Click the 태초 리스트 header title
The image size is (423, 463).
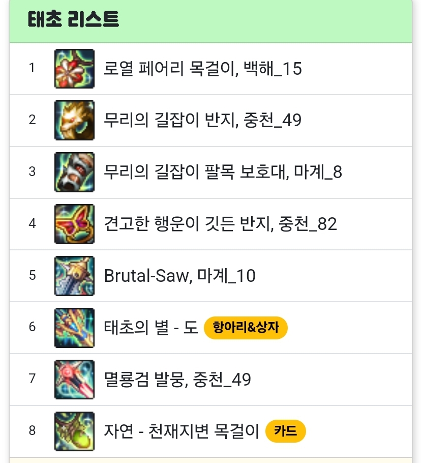[73, 19]
